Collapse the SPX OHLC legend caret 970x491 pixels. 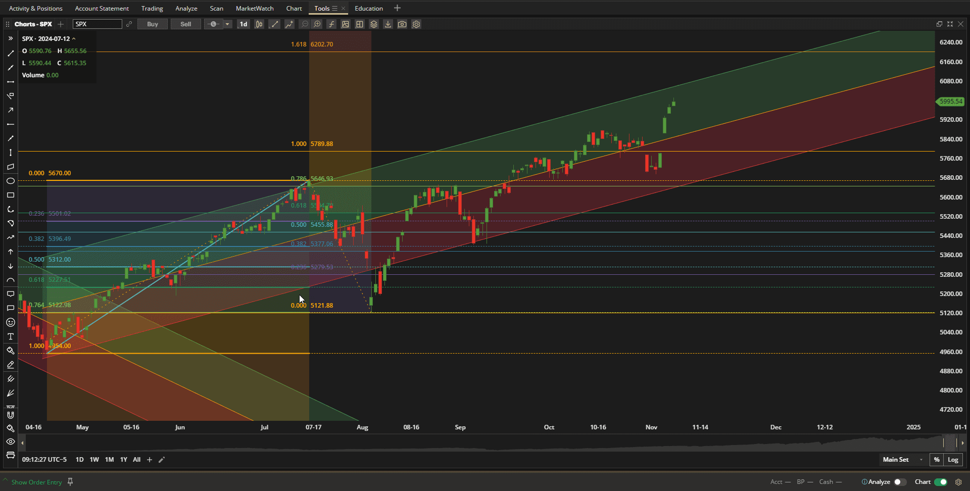[x=74, y=39]
